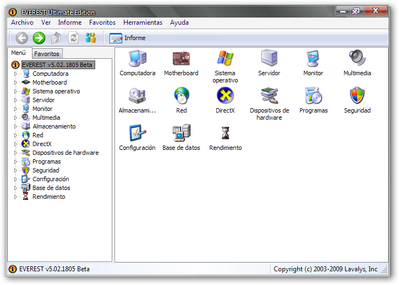This screenshot has height=285, width=399.
Task: Open Dispositivos de hardware icon in right pane
Action: click(269, 96)
